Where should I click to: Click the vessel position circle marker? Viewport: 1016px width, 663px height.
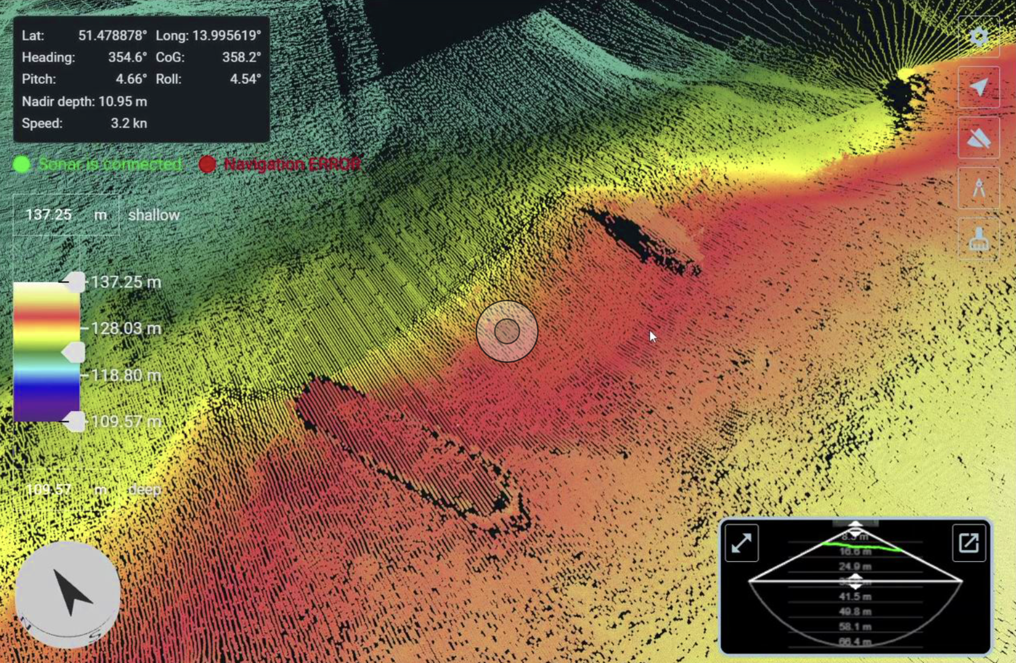coord(507,331)
